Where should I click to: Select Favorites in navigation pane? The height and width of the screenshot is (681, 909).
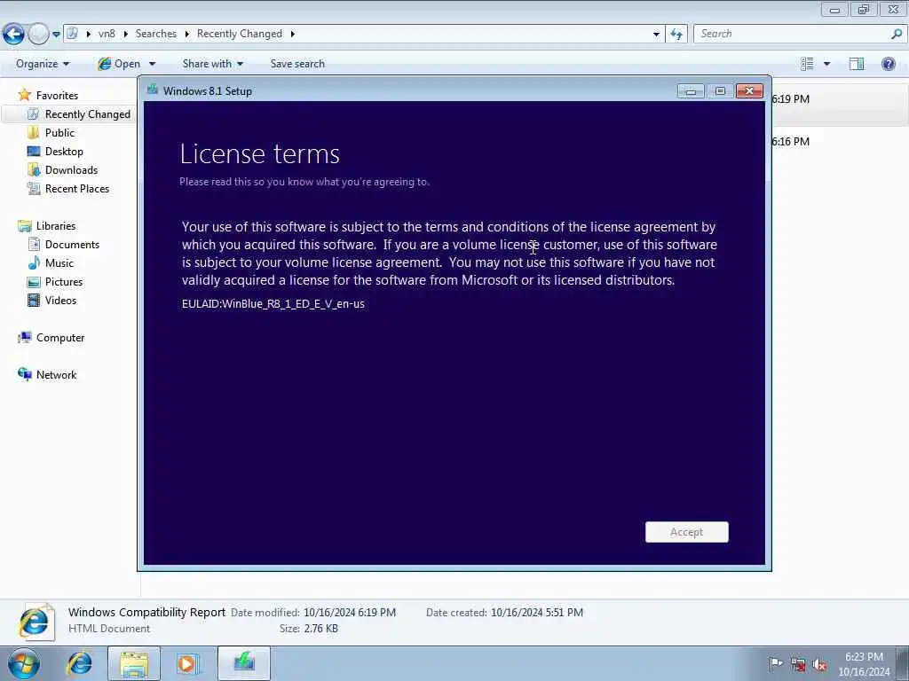[57, 95]
